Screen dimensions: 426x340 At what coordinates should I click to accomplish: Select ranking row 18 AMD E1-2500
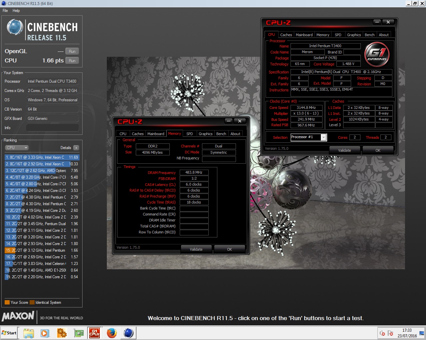[42, 270]
